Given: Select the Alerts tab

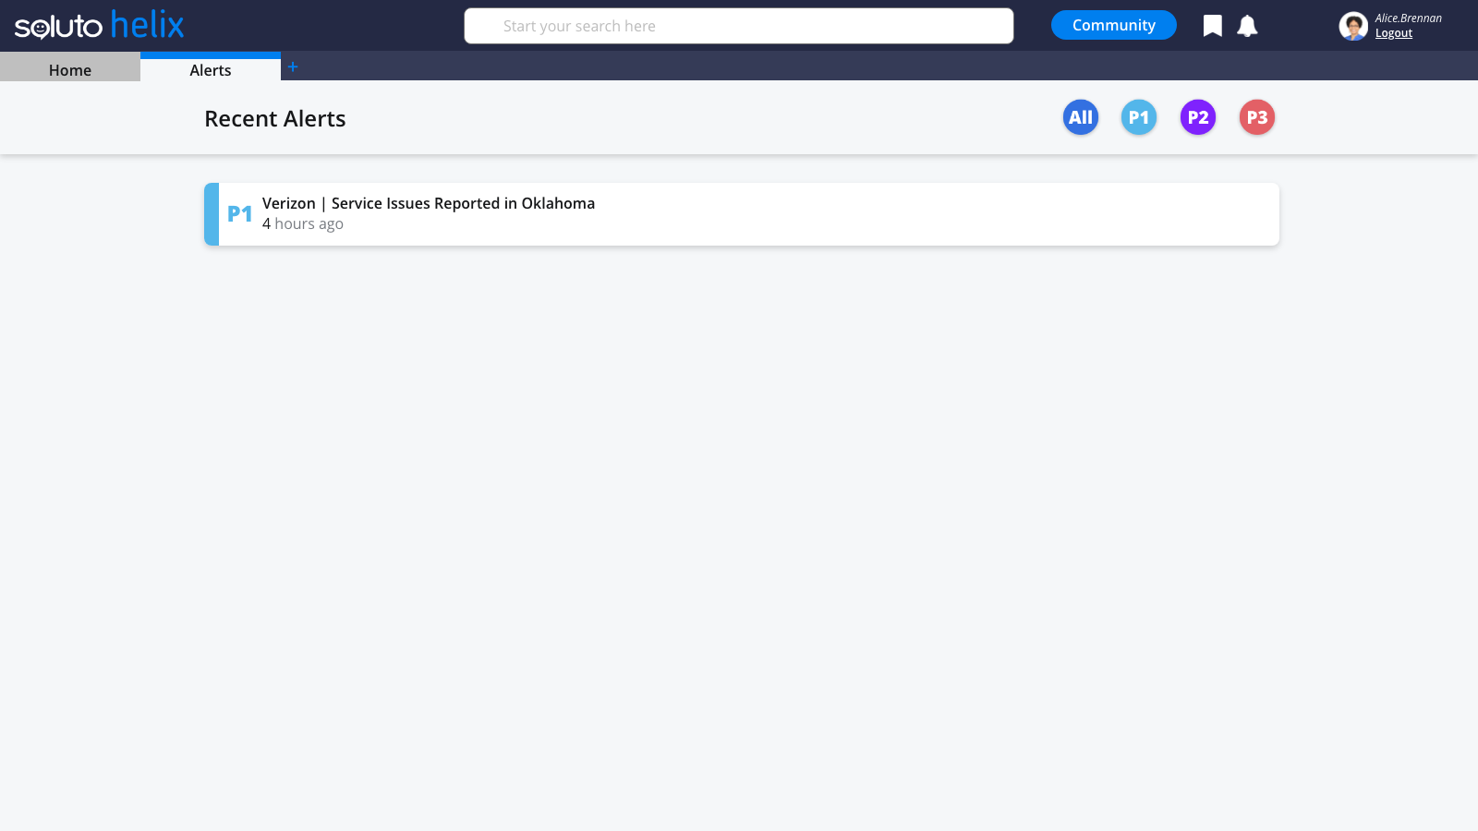Looking at the screenshot, I should click(211, 68).
